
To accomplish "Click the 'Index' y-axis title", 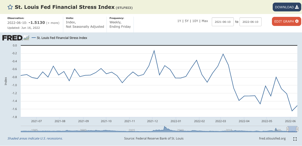I will coord(6,81).
